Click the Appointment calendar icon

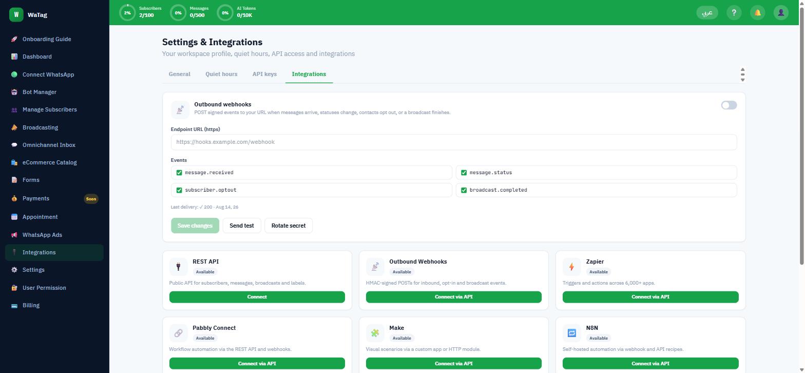point(14,217)
